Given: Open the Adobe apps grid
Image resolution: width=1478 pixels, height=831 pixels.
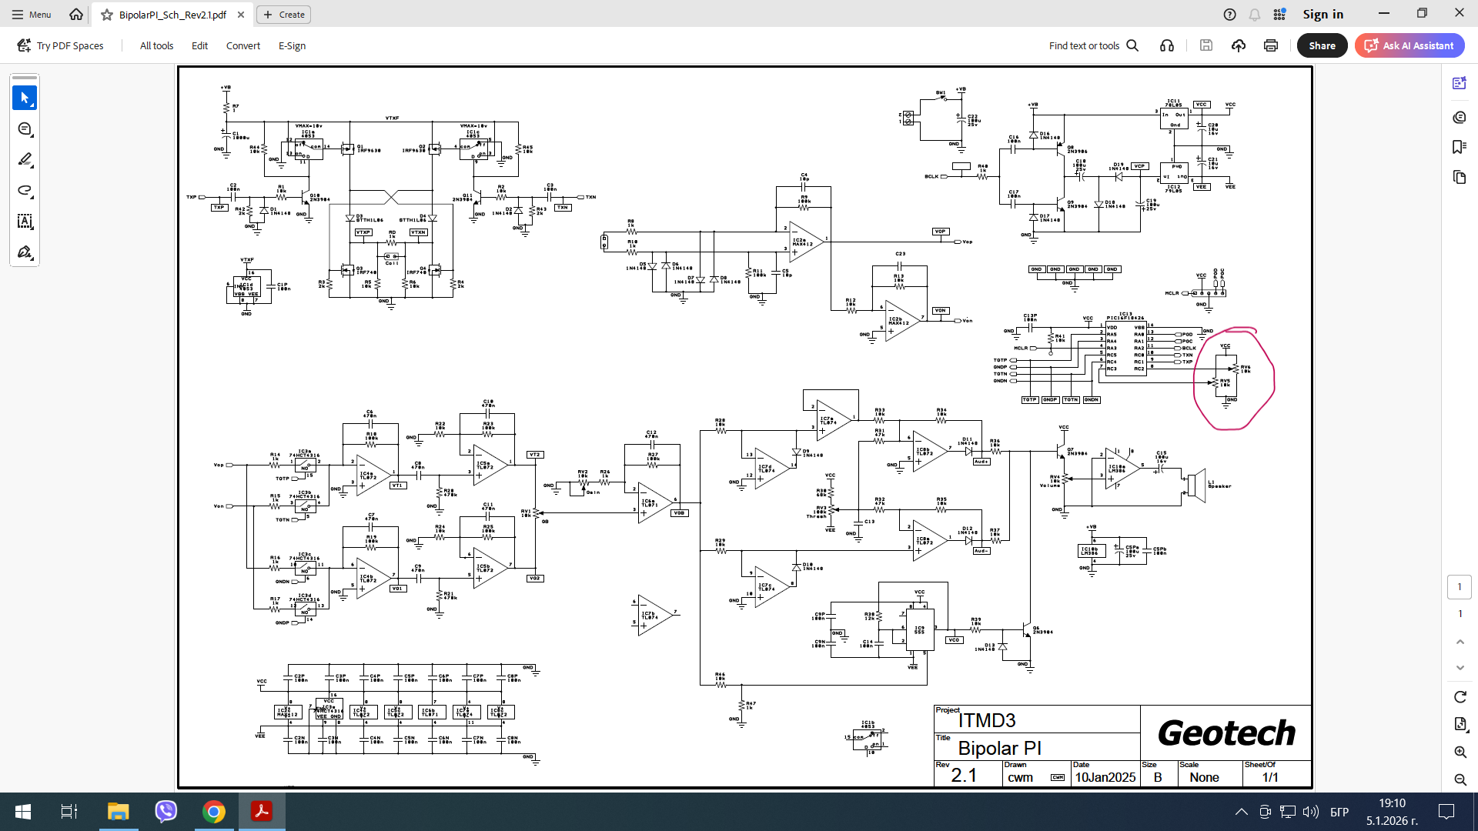Looking at the screenshot, I should [1279, 15].
